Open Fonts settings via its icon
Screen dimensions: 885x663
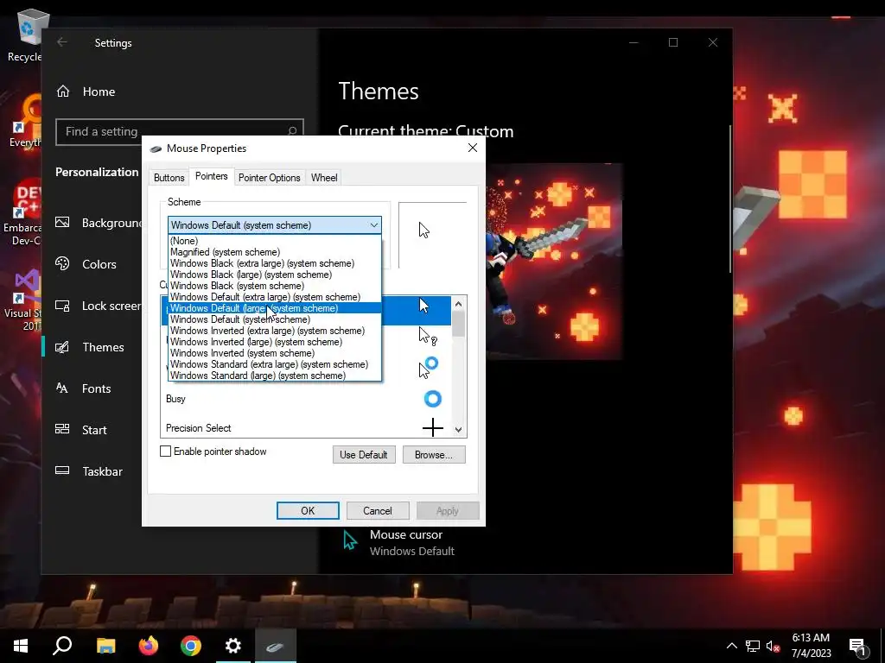coord(62,388)
